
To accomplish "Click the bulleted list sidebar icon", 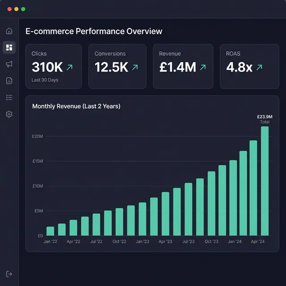I will (9, 97).
